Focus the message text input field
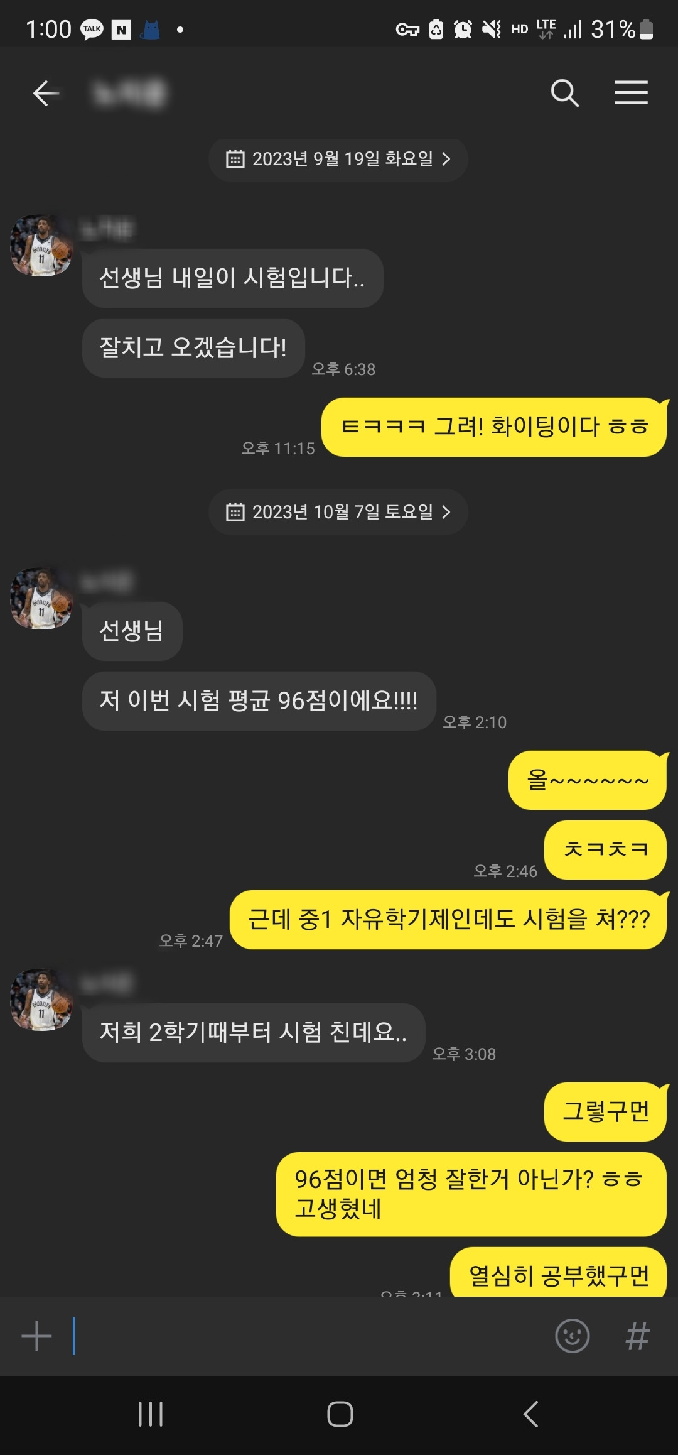The height and width of the screenshot is (1455, 678). click(308, 1336)
